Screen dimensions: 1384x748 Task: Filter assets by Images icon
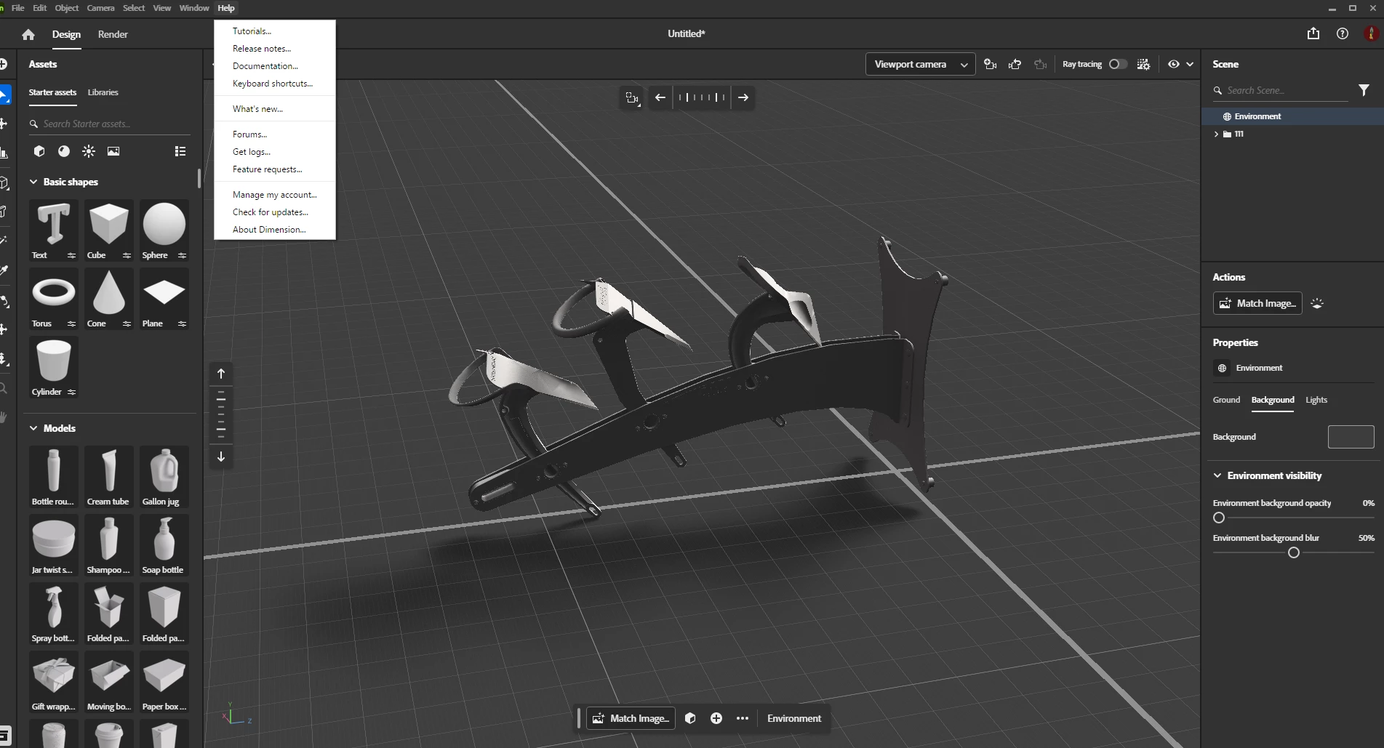[x=113, y=151]
